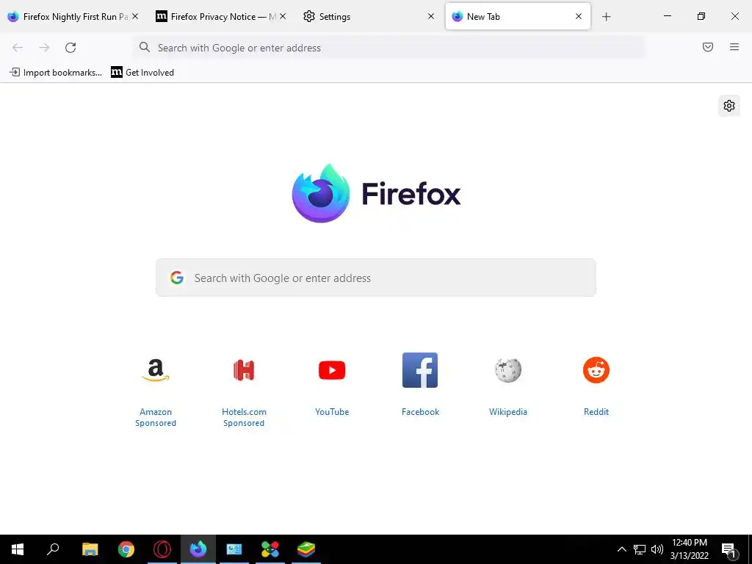
Task: Open the Reddit shortcut tile
Action: pos(596,370)
